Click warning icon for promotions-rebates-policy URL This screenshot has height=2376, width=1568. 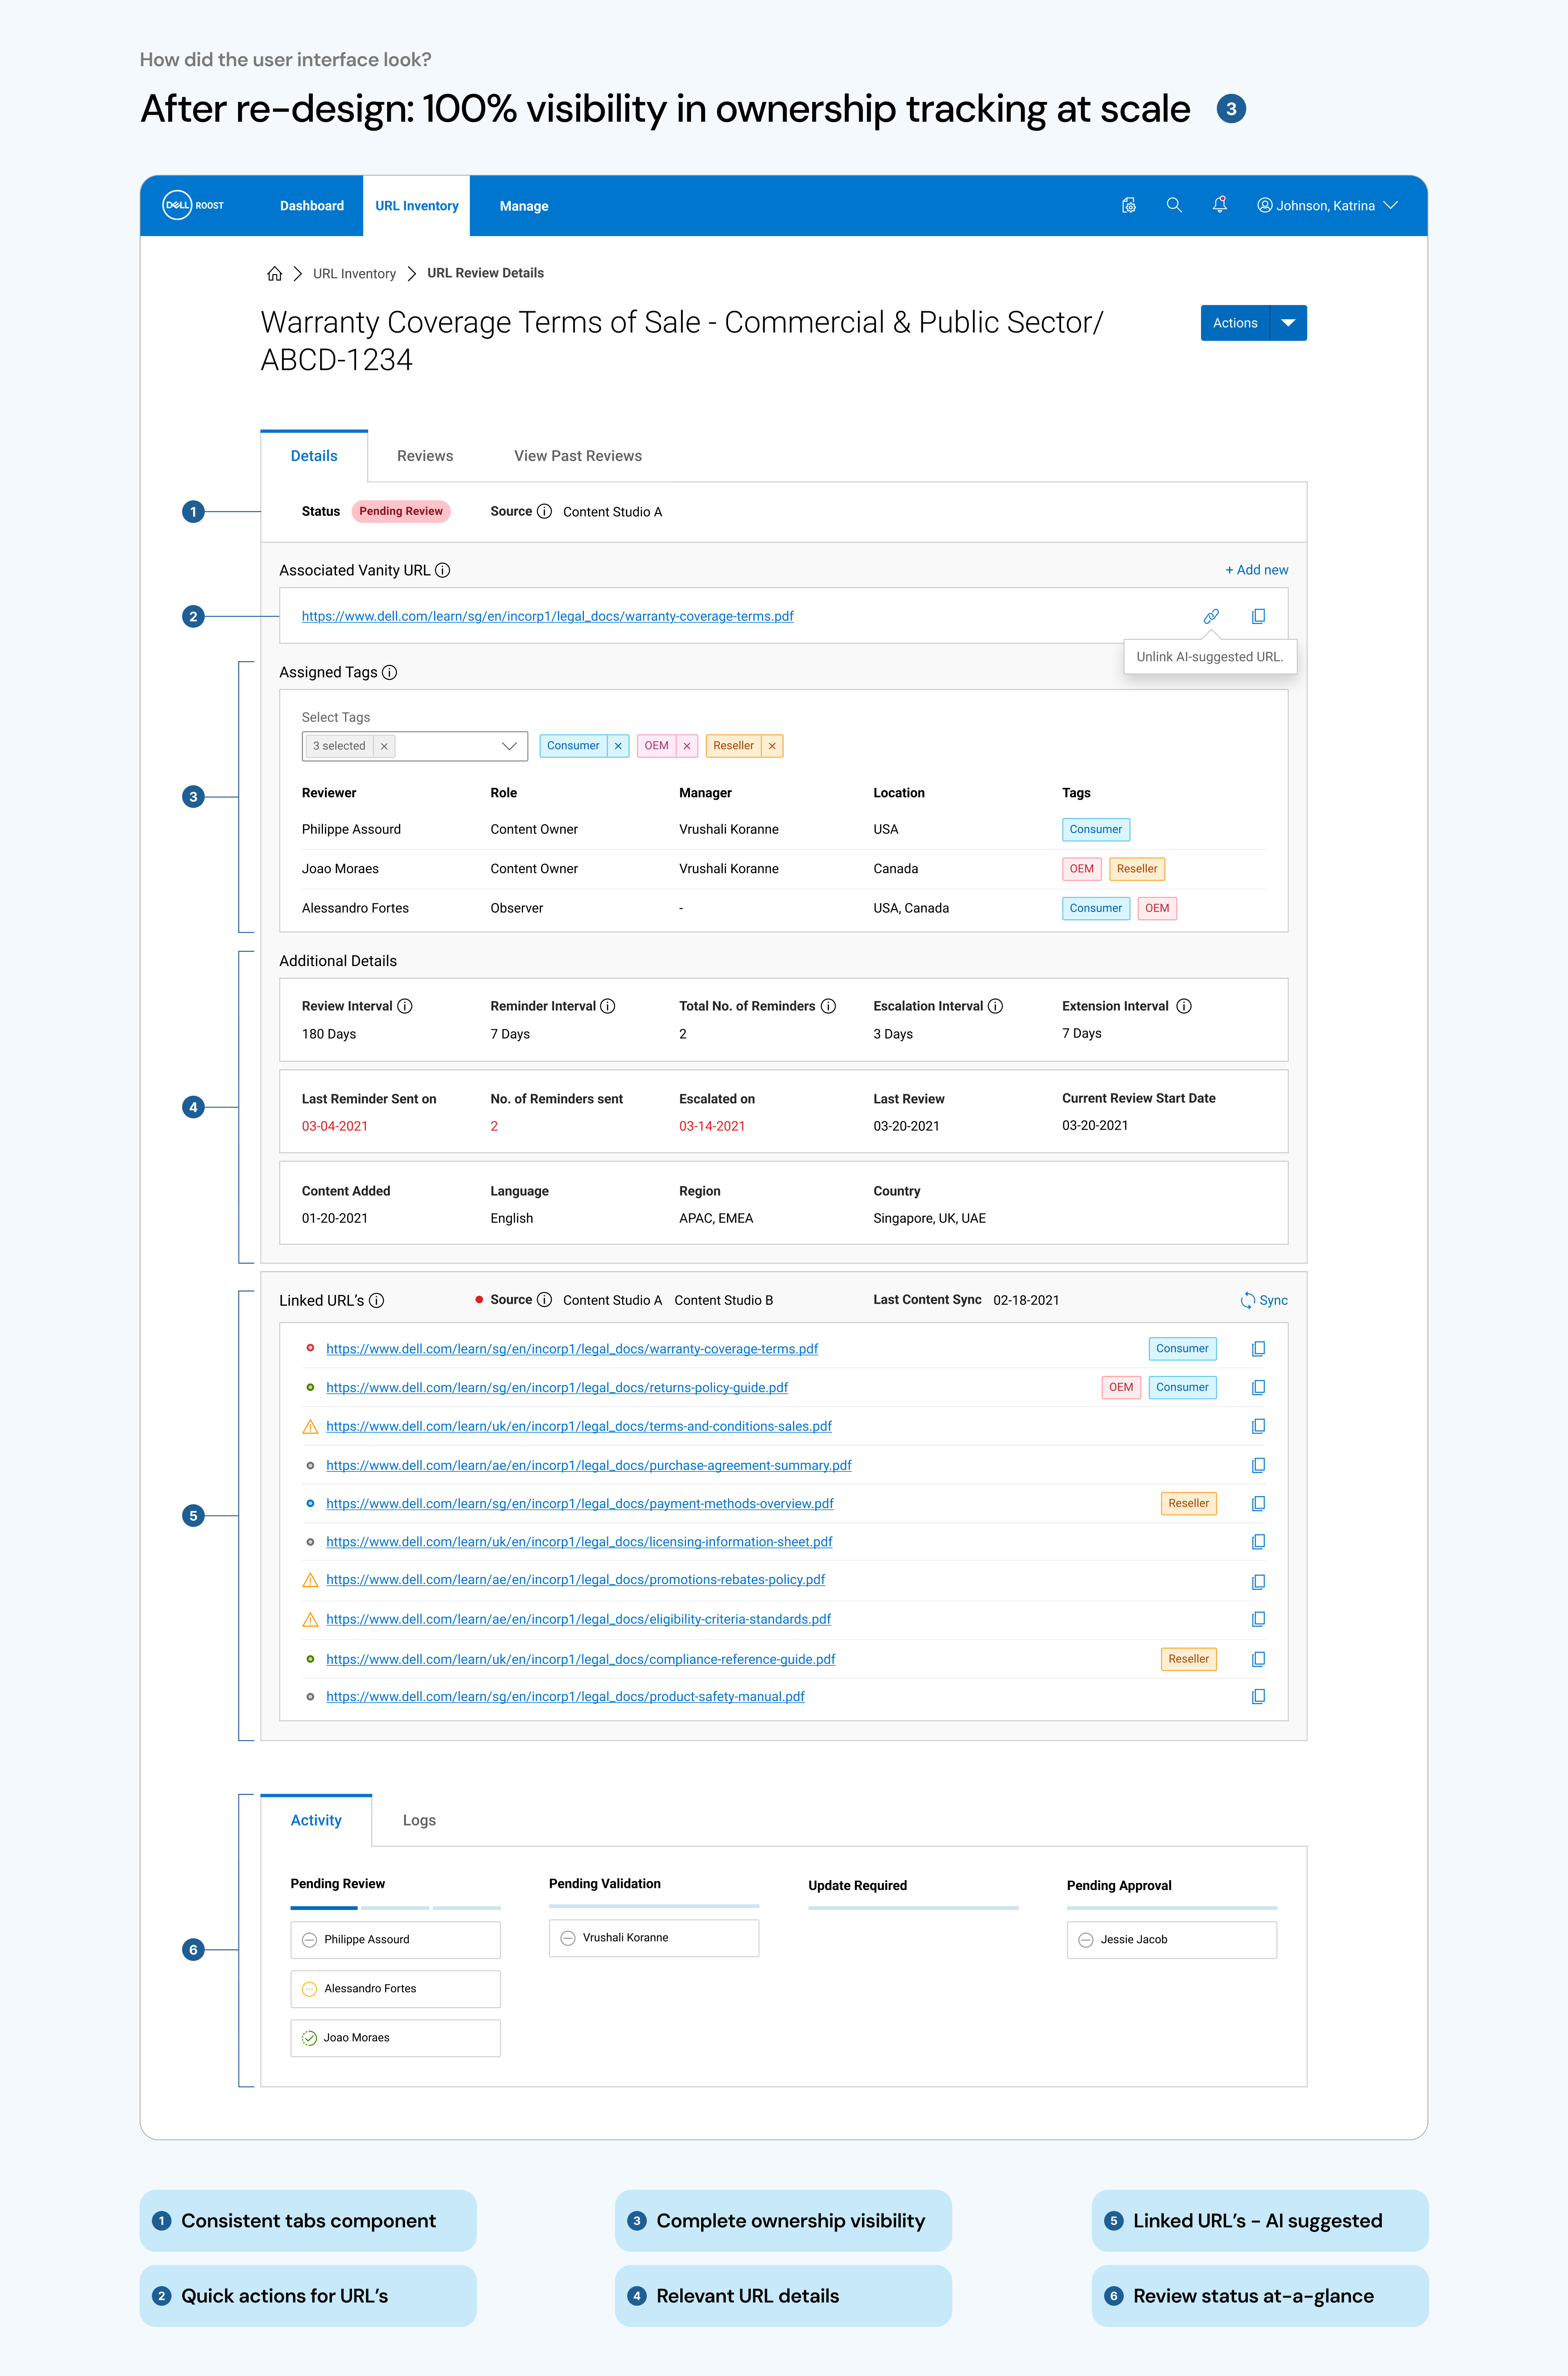coord(310,1580)
